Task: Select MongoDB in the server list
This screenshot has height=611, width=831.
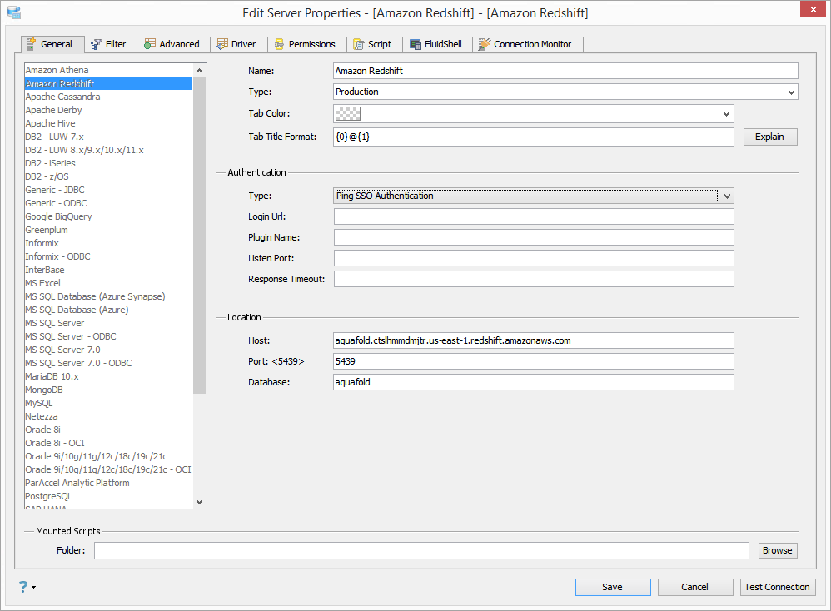Action: 44,390
